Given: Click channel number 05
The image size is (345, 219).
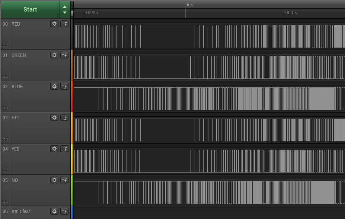Looking at the screenshot, I should (x=5, y=180).
